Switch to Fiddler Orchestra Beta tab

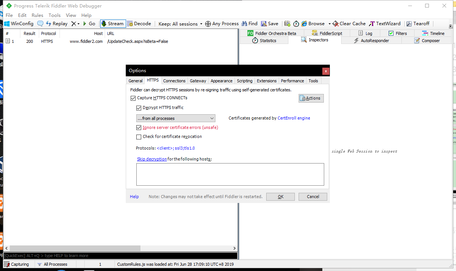[272, 33]
